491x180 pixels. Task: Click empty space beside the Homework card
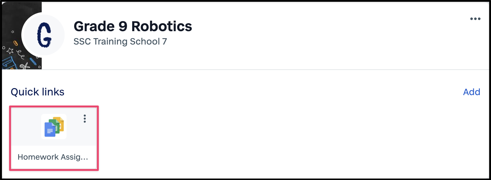tap(287, 138)
